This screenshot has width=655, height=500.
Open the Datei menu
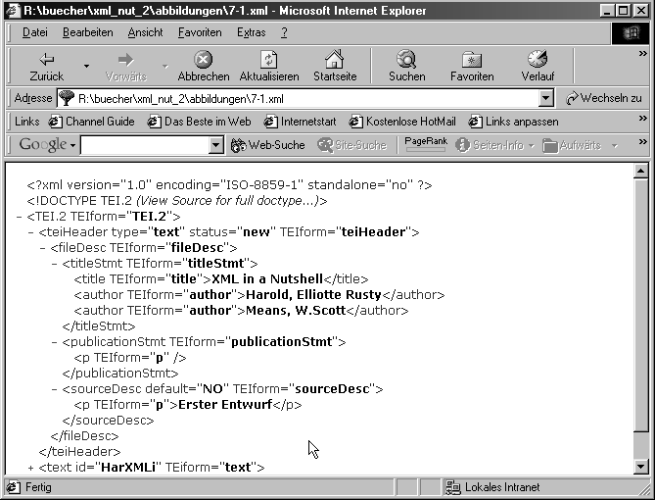tap(34, 32)
